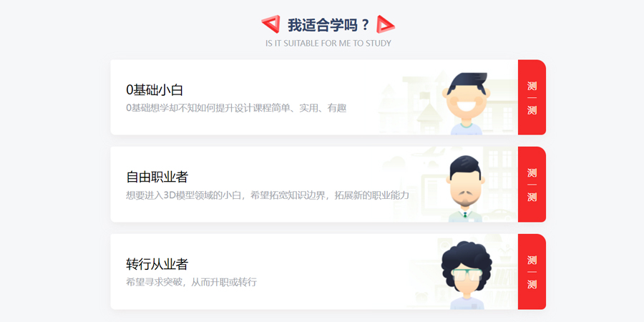Click the right red triangle icon in header
644x322 pixels.
[386, 24]
